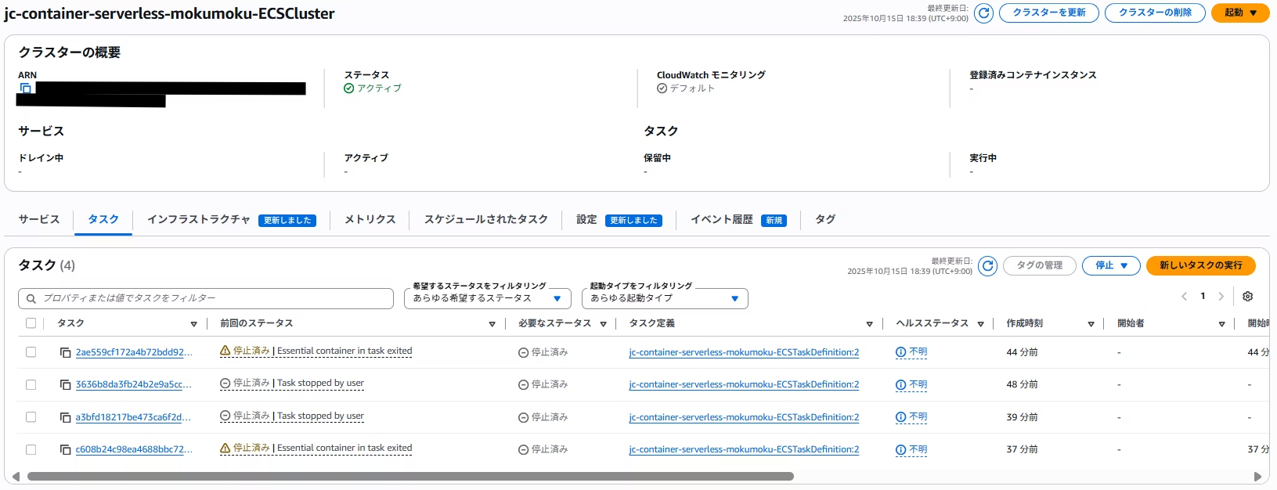Click 'Essential container in task exited' for c608b24c

(x=345, y=448)
